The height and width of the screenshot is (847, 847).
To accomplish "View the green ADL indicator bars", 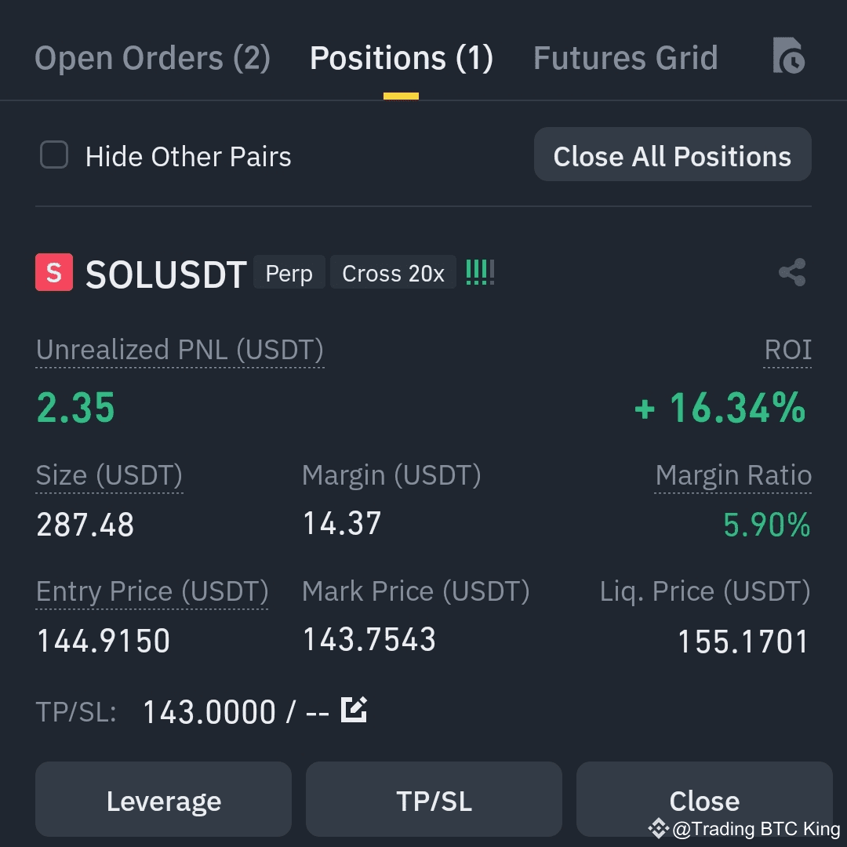I will pos(480,272).
